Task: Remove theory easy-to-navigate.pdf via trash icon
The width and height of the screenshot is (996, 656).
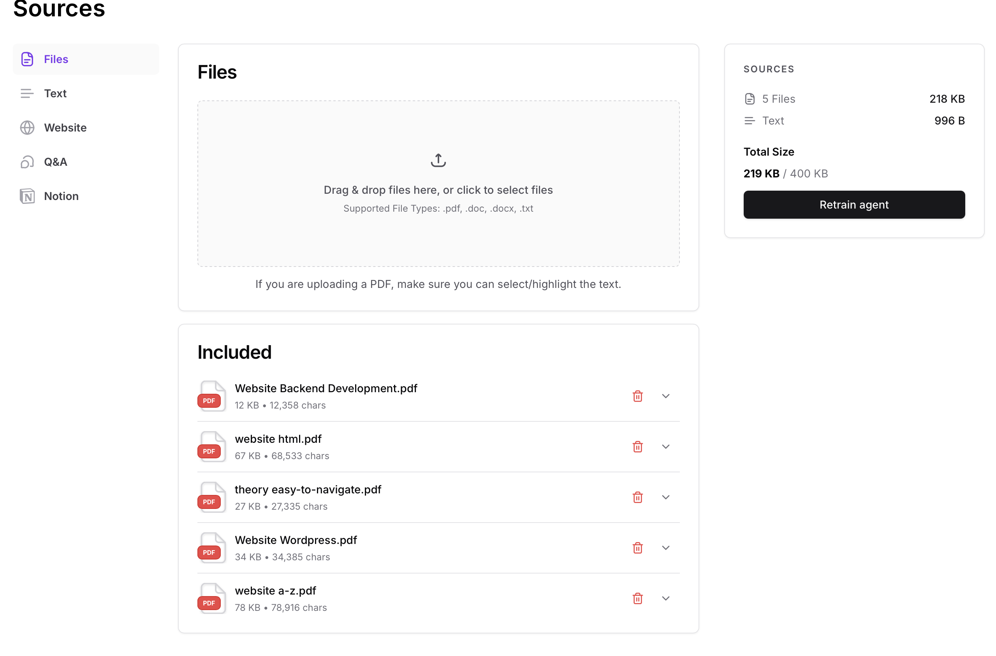Action: pos(637,497)
